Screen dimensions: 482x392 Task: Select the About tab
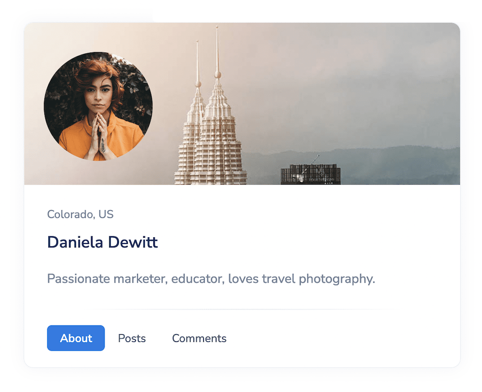tap(76, 338)
